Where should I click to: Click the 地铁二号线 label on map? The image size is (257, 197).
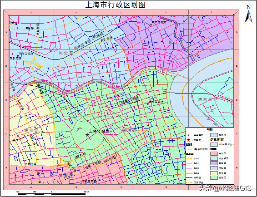point(130,100)
